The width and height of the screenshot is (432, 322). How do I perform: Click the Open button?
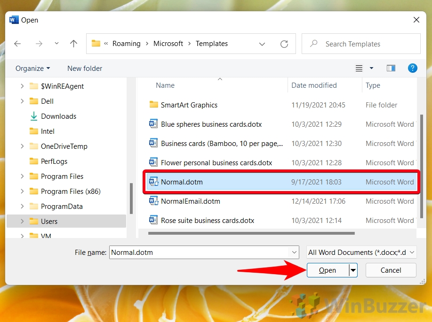(x=328, y=270)
